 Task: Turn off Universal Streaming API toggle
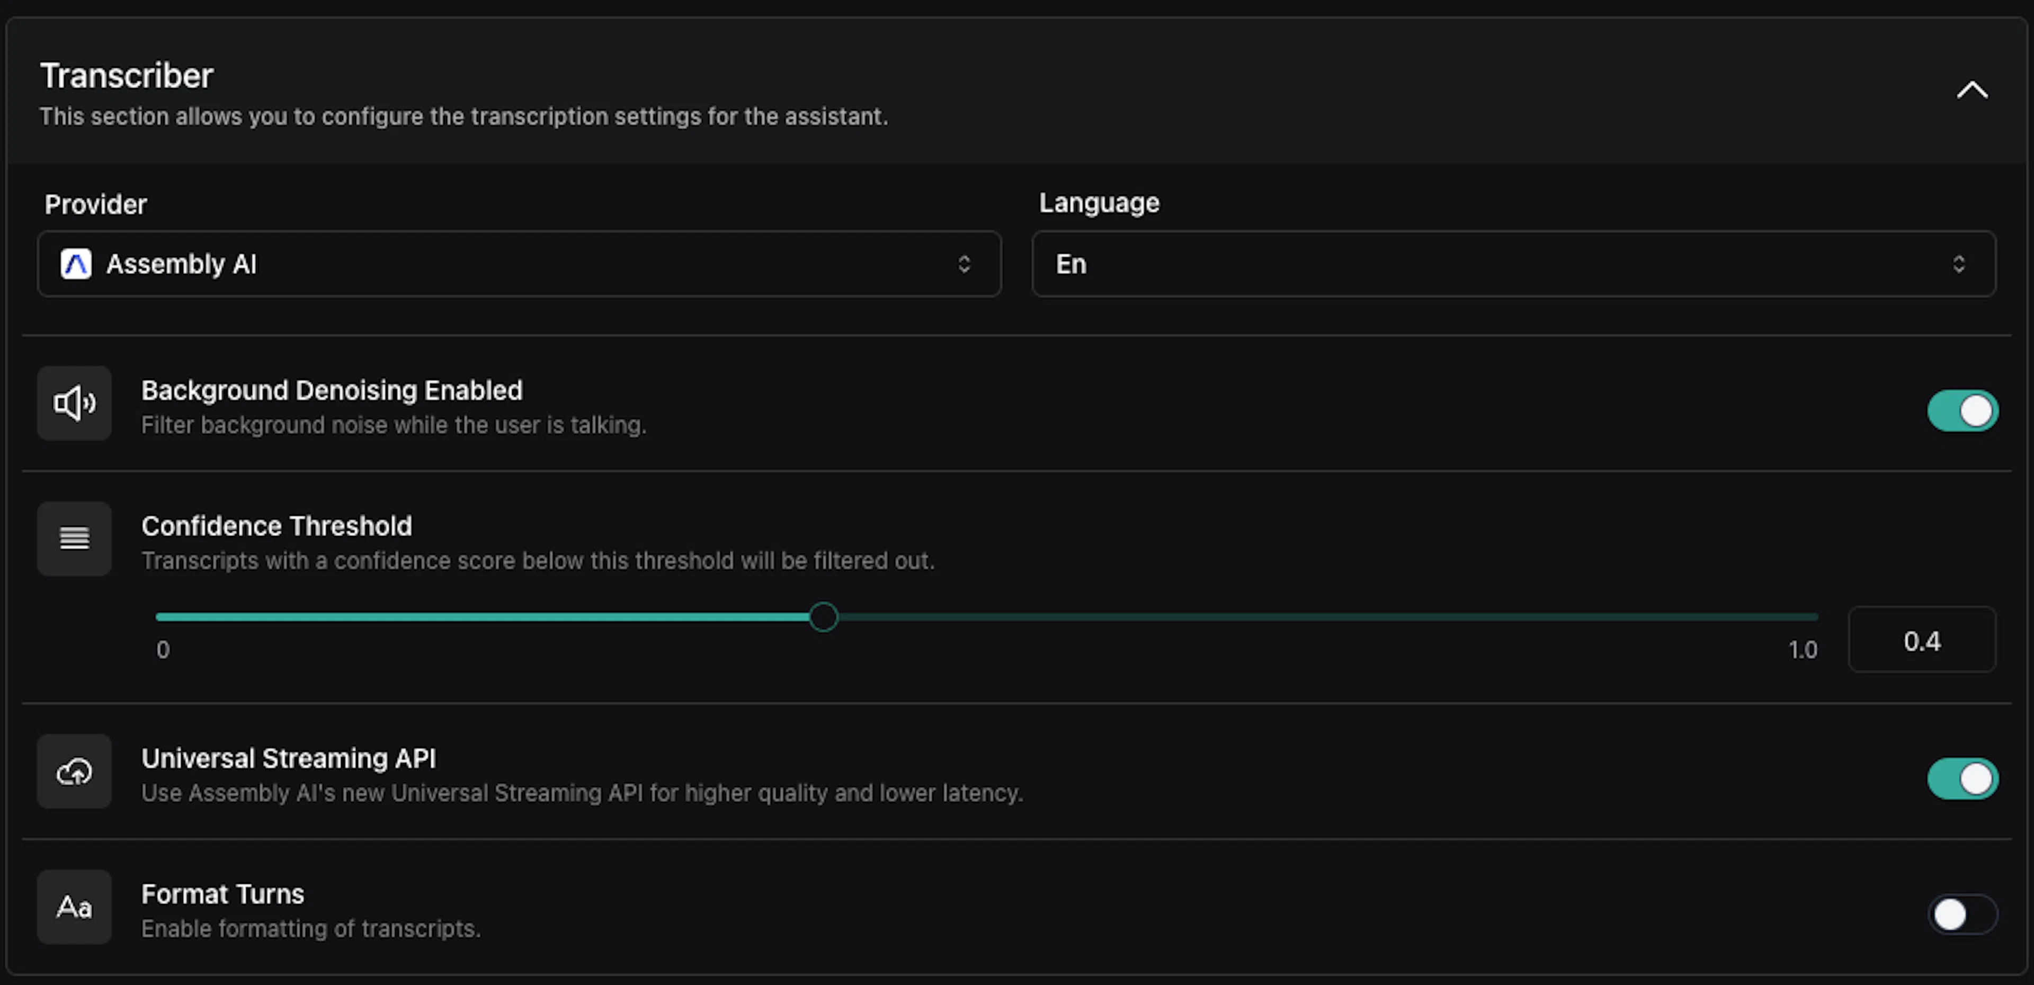point(1962,779)
